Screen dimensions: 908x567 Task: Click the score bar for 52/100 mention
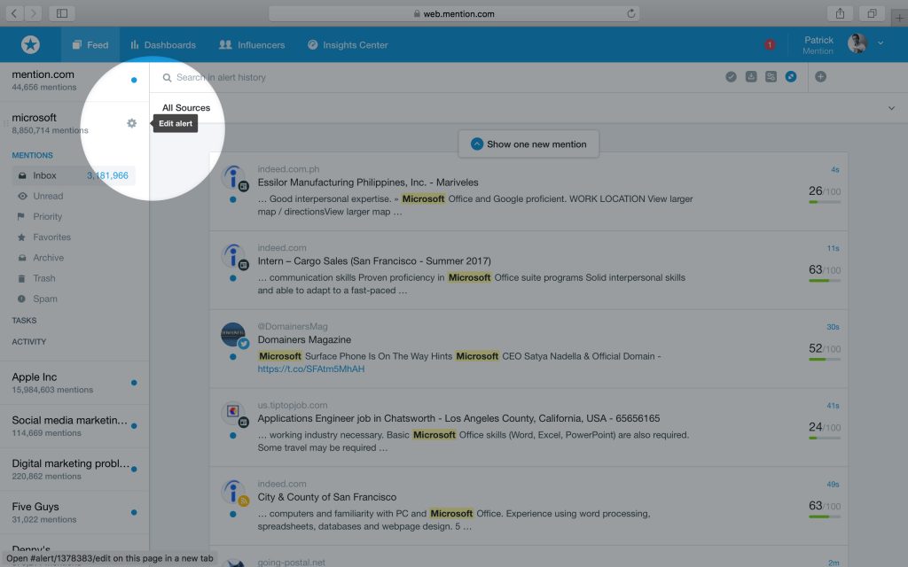click(x=825, y=360)
